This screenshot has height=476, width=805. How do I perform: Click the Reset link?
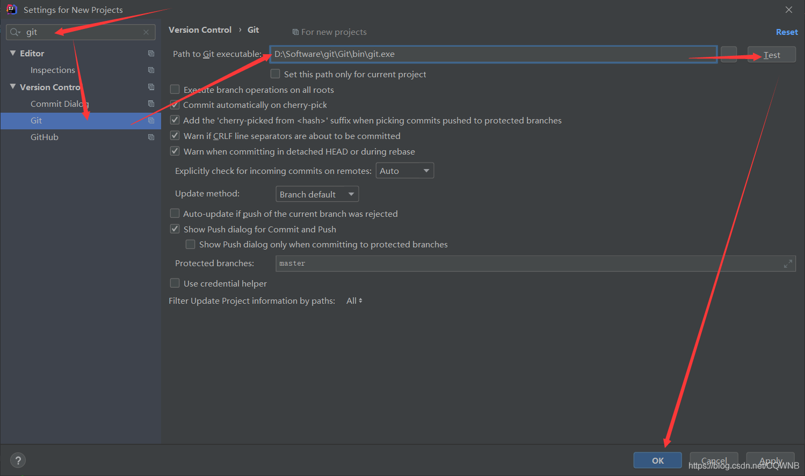pyautogui.click(x=787, y=32)
